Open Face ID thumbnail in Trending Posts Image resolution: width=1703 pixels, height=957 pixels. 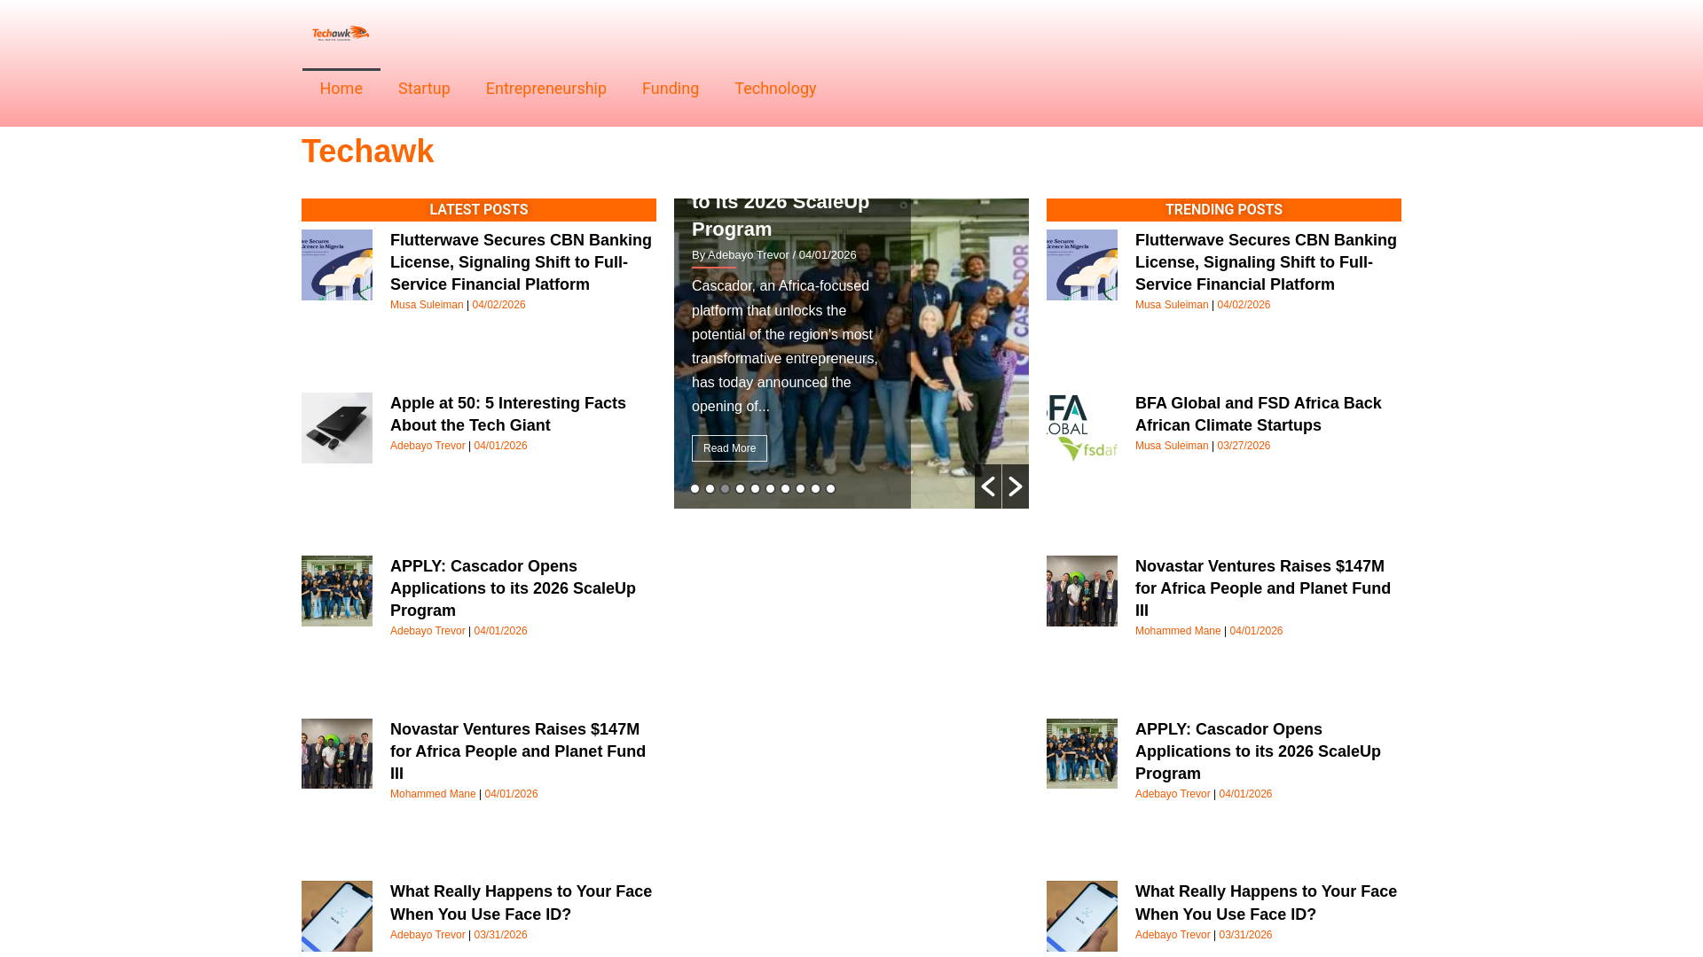click(1082, 916)
